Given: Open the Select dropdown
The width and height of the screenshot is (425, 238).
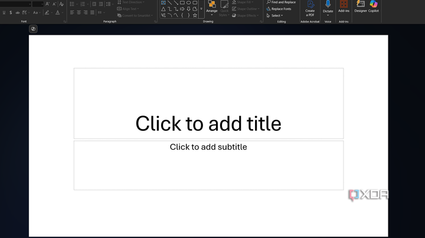Looking at the screenshot, I should pyautogui.click(x=274, y=15).
